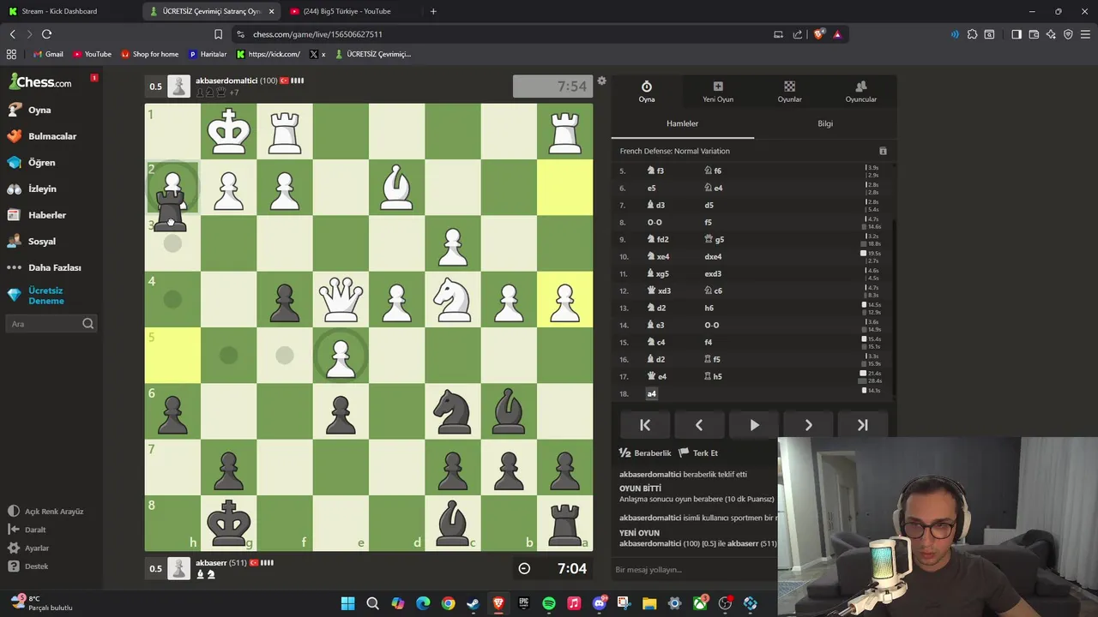The image size is (1098, 617).
Task: Select the Oyna clock tab
Action: (647, 92)
